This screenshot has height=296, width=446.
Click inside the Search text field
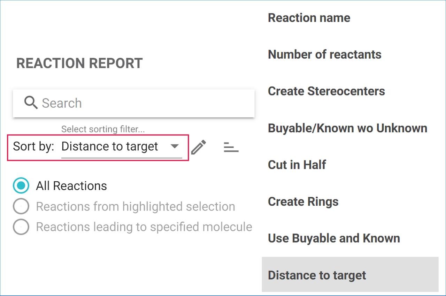(x=139, y=103)
